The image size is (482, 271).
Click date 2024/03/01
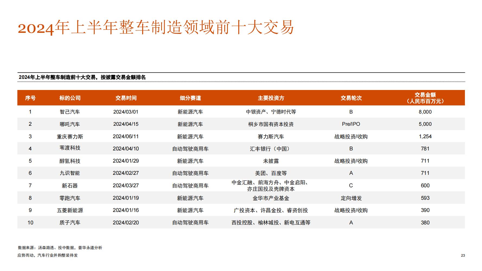coord(126,112)
